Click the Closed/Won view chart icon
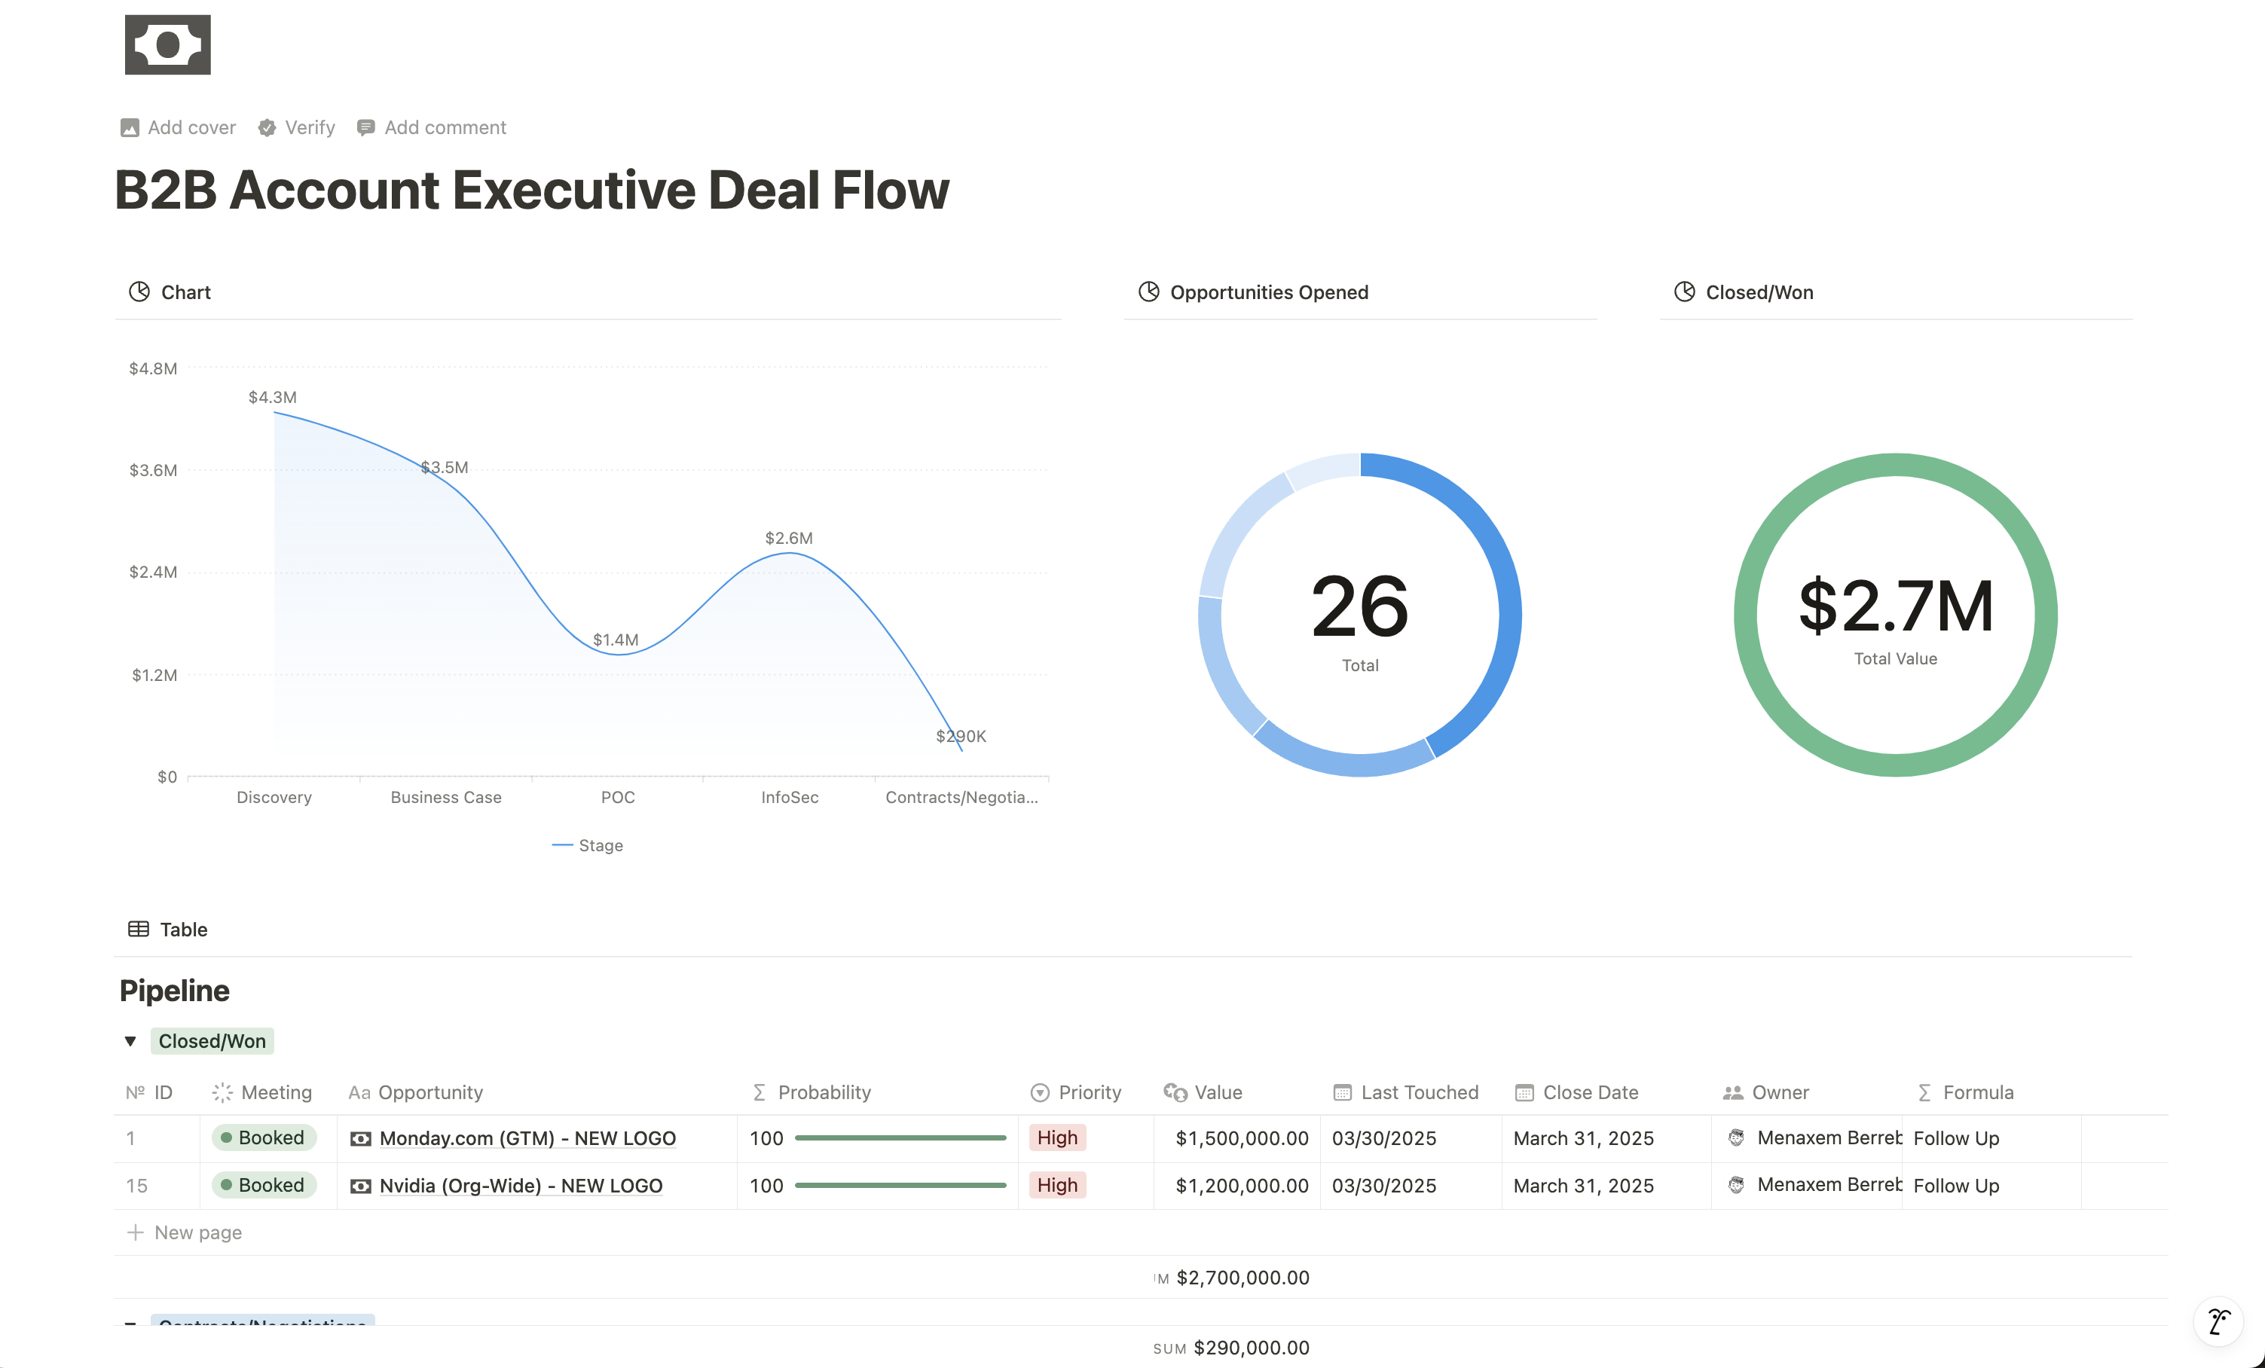 tap(1684, 292)
